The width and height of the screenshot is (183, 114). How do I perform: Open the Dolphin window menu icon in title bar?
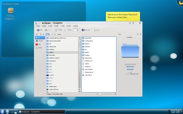pos(36,23)
